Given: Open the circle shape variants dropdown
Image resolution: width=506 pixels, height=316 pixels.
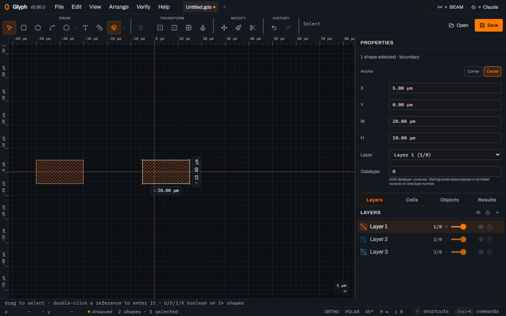Looking at the screenshot, I should [75, 28].
